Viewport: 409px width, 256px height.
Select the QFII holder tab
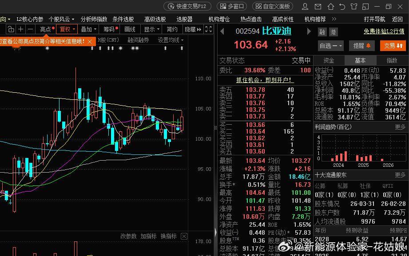388,186
